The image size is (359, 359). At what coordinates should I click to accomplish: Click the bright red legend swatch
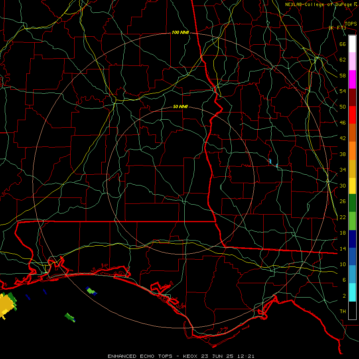[352, 115]
